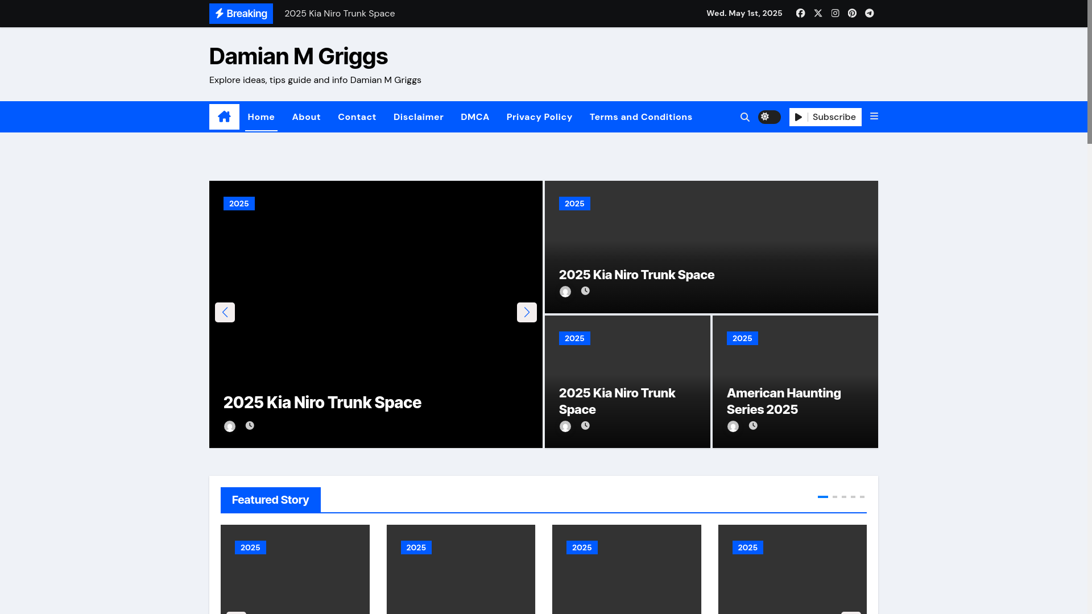Click the Damian M Griggs site title
The height and width of the screenshot is (614, 1092).
coord(299,56)
